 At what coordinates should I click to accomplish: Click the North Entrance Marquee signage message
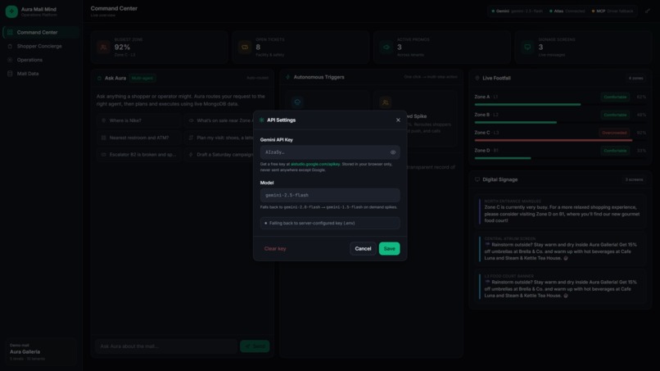coord(560,211)
